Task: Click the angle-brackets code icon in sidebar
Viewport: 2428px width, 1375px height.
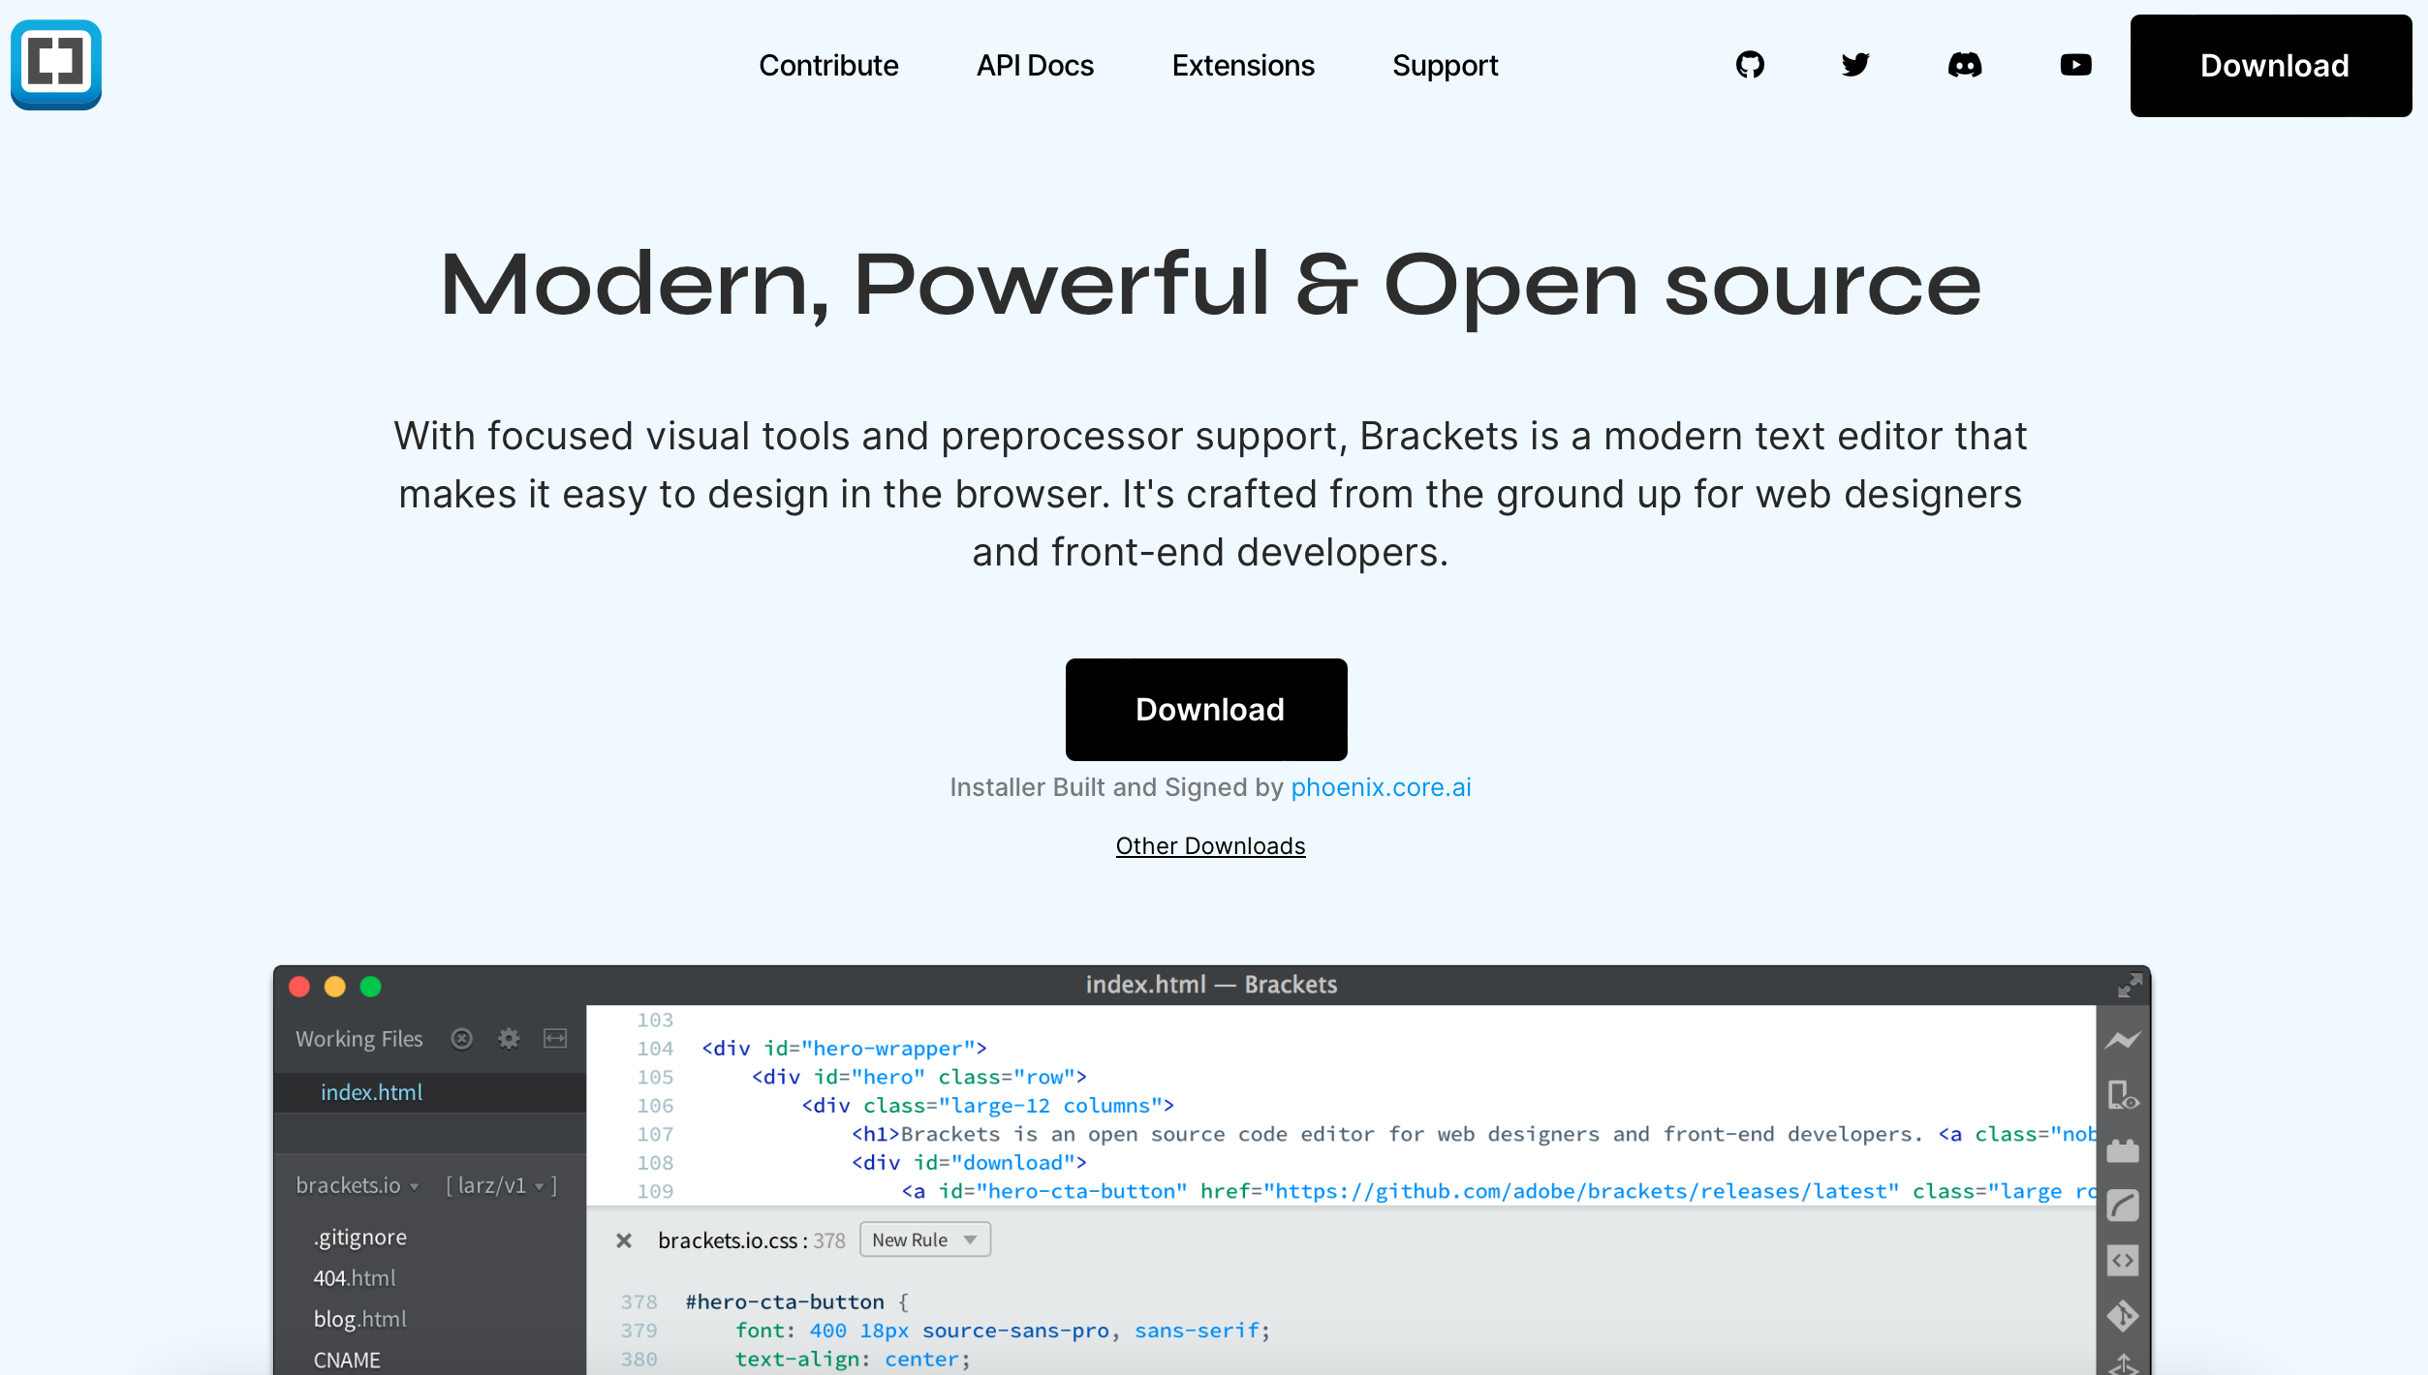Action: coord(2123,1261)
